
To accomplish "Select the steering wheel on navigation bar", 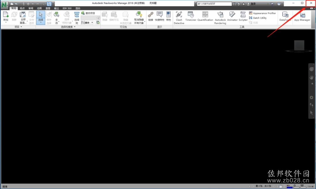I will (312, 69).
